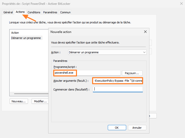Switch to the Commun tab
Screen dimensions: 185x138
pos(65,12)
